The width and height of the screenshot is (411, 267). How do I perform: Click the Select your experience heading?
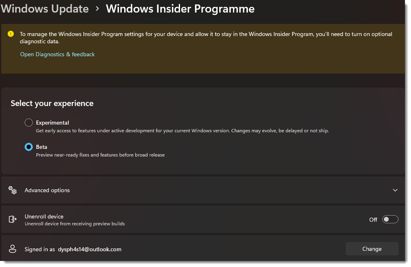[52, 103]
